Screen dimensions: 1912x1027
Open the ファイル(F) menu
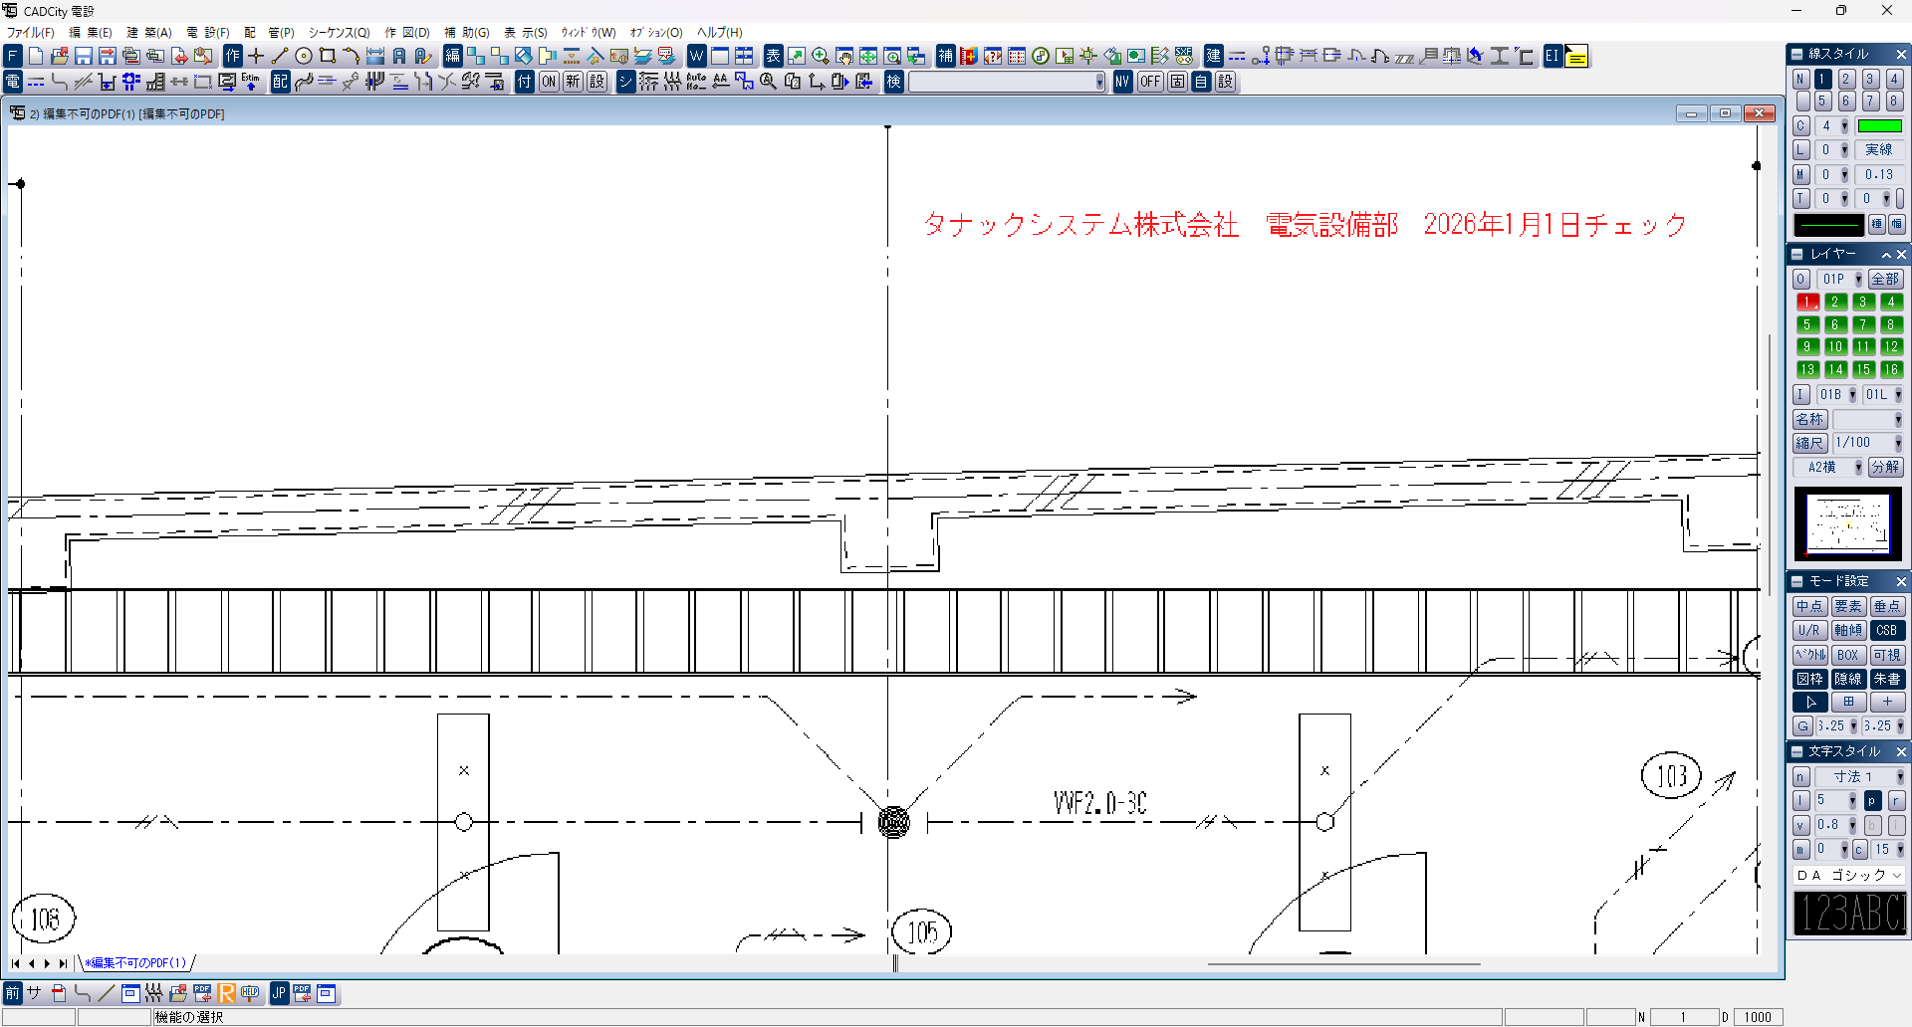pos(31,33)
